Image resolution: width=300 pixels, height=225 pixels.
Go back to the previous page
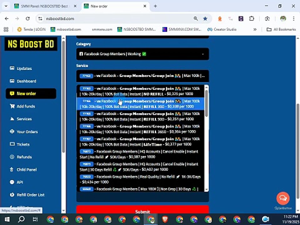(x=7, y=18)
